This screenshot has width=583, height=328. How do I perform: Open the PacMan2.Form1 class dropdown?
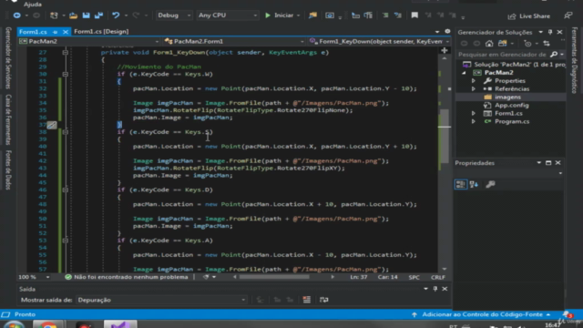click(234, 41)
